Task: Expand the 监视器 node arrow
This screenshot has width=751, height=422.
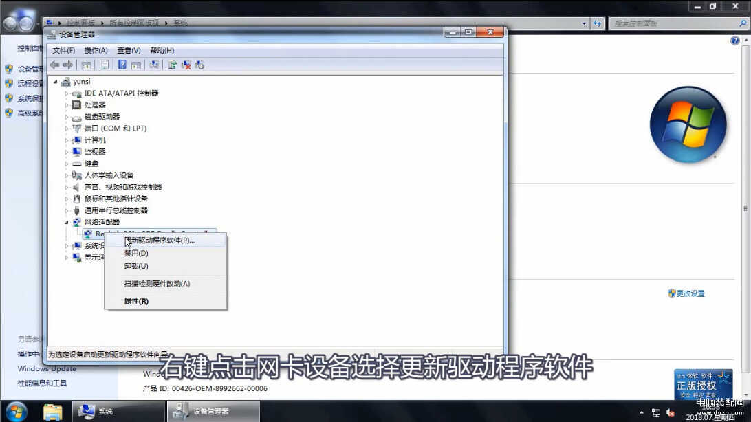Action: pos(67,152)
